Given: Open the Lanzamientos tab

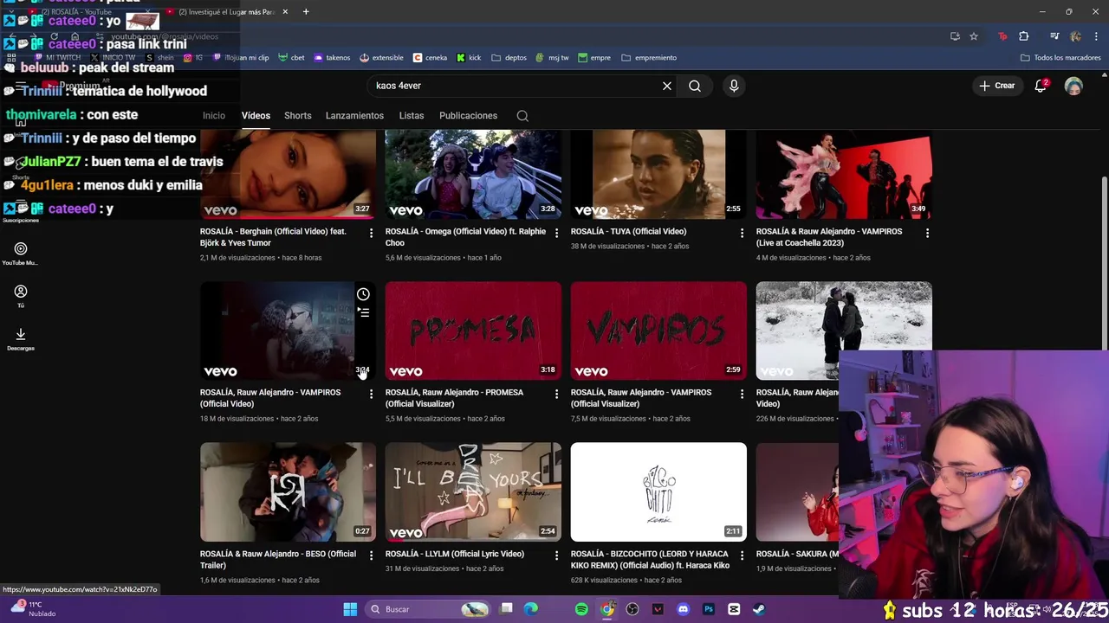Looking at the screenshot, I should [354, 116].
